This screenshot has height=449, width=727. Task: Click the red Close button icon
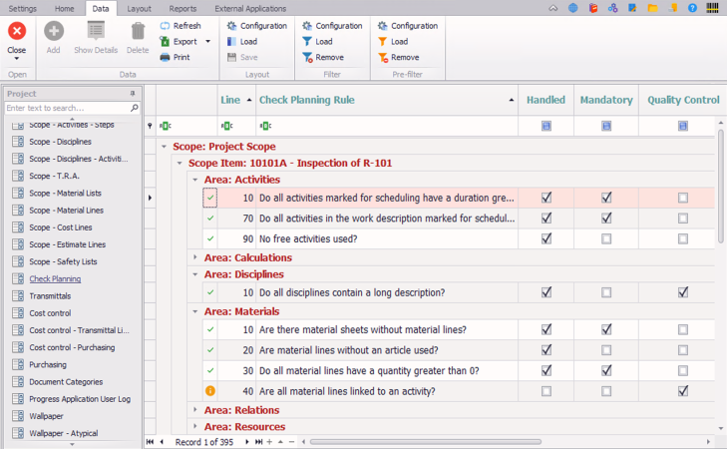click(x=17, y=31)
